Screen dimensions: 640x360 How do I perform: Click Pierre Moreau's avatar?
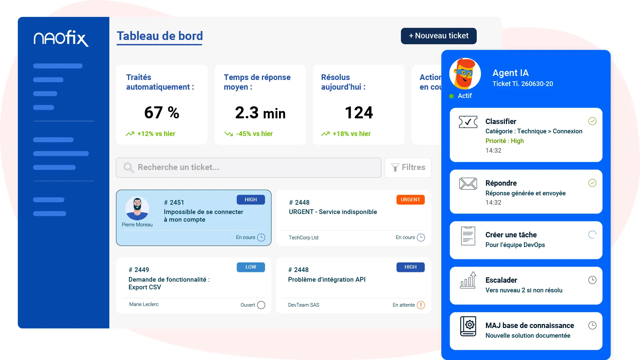pyautogui.click(x=137, y=208)
